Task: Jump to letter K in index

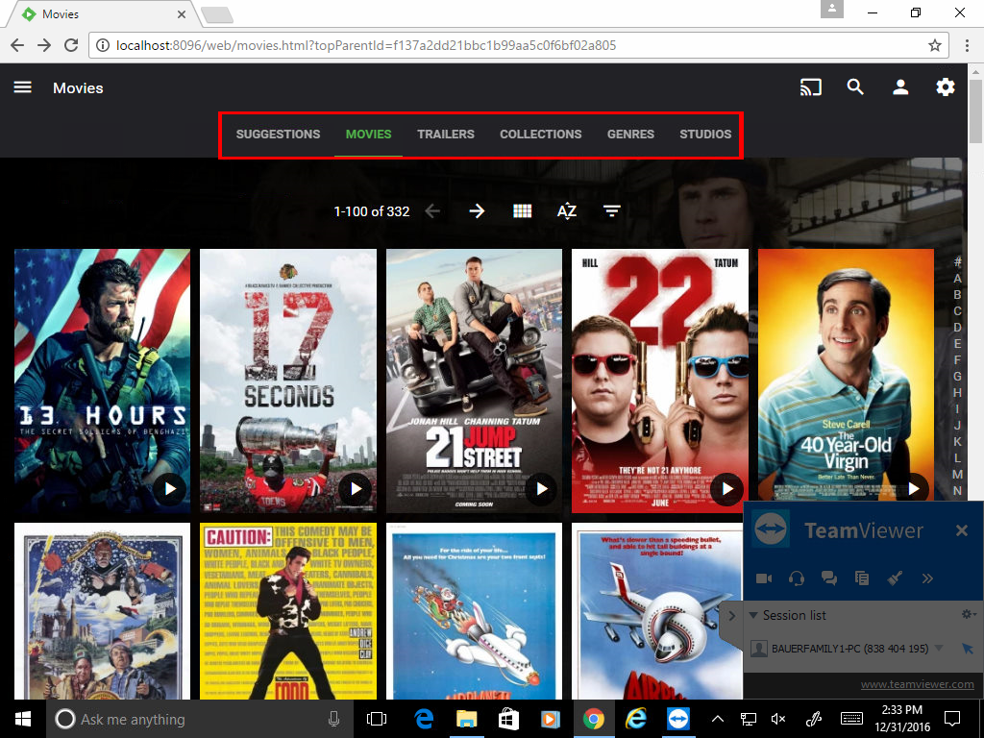Action: point(957,441)
